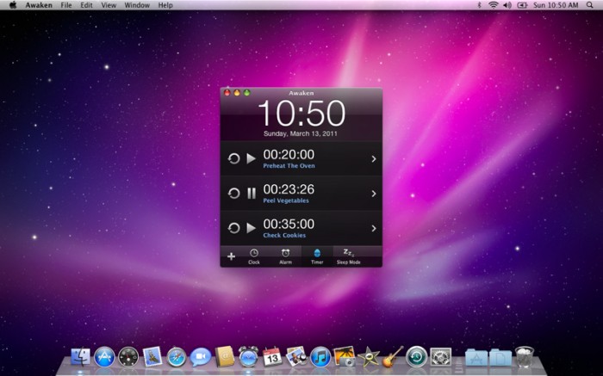
Task: Reset the Check Cookies timer
Action: click(233, 228)
